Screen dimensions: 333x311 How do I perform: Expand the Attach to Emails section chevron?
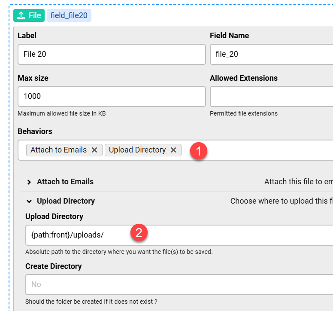click(29, 182)
